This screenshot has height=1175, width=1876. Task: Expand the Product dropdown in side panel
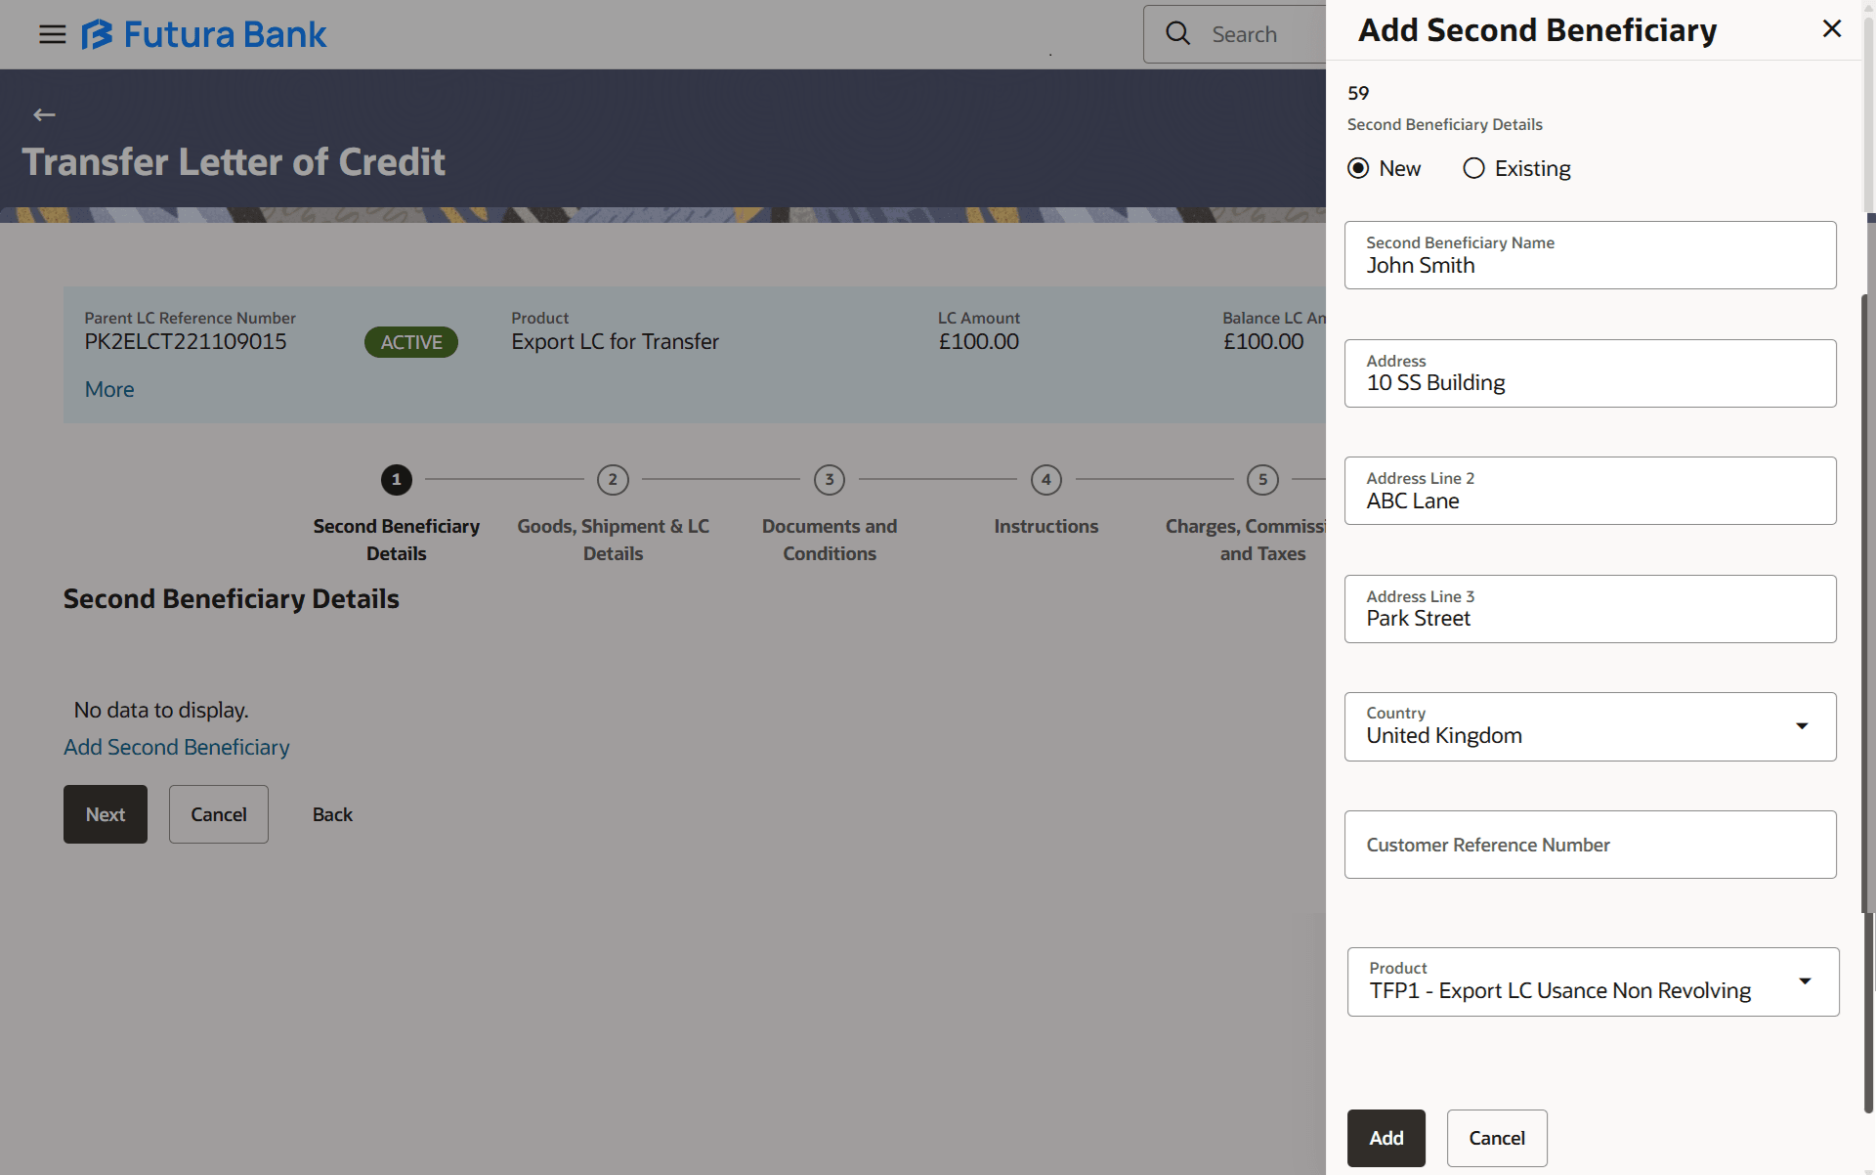(x=1804, y=981)
